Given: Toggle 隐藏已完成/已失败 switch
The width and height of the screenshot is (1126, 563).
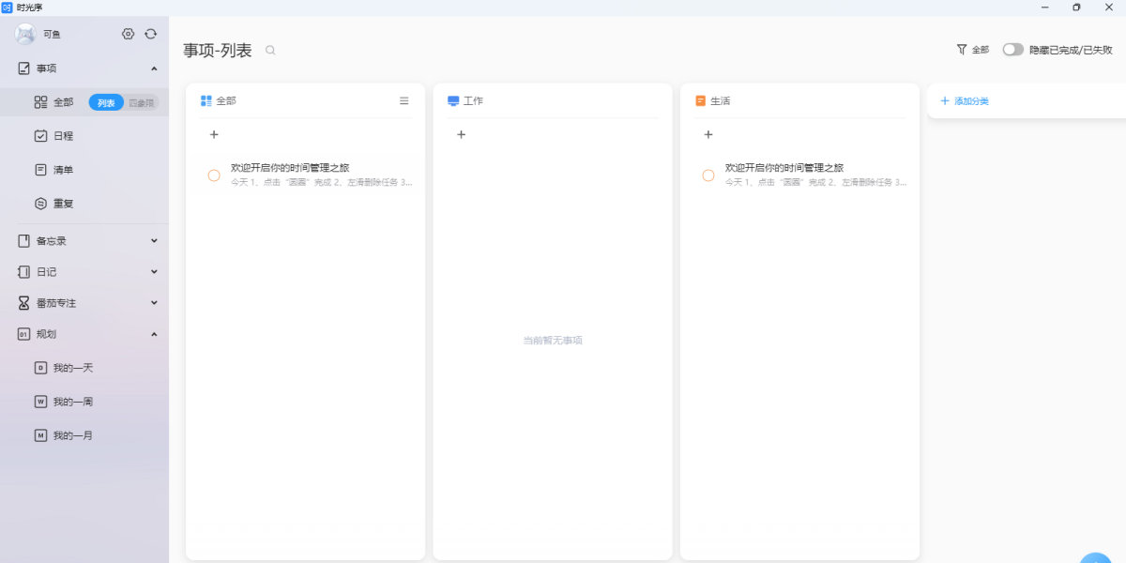Looking at the screenshot, I should (x=1012, y=50).
